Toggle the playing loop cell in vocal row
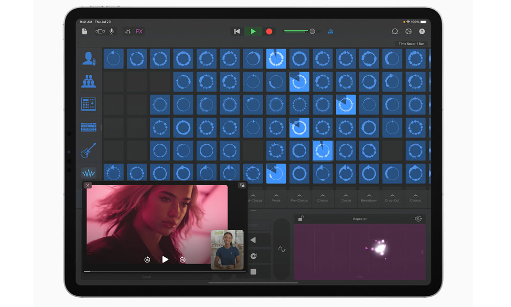The width and height of the screenshot is (511, 307). pos(276,59)
